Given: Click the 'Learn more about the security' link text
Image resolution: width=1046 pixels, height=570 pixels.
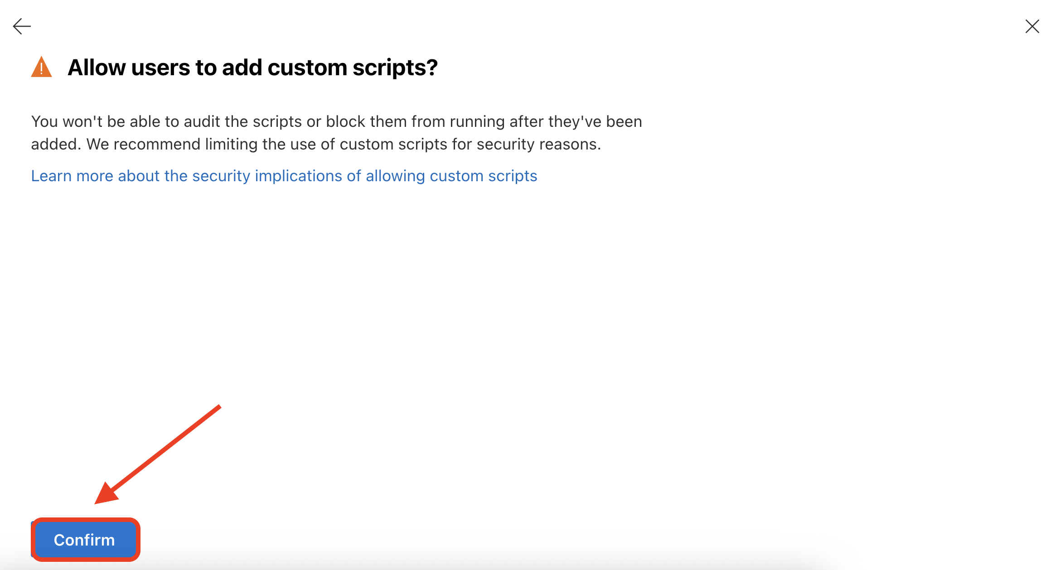Looking at the screenshot, I should point(140,176).
